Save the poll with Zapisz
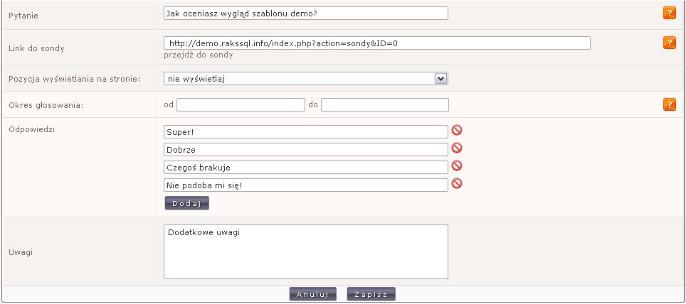The height and width of the screenshot is (304, 686). click(x=371, y=294)
